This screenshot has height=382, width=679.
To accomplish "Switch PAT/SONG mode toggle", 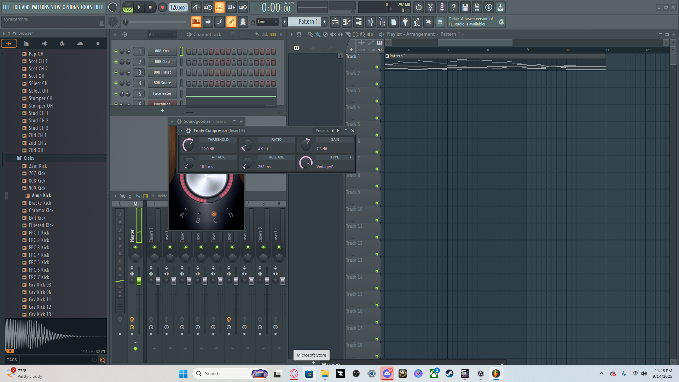I will pyautogui.click(x=128, y=7).
